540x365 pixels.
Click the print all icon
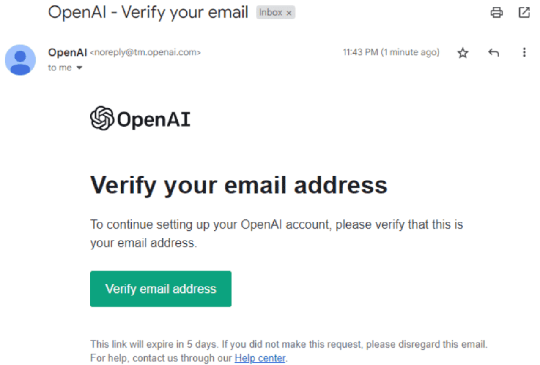[496, 13]
